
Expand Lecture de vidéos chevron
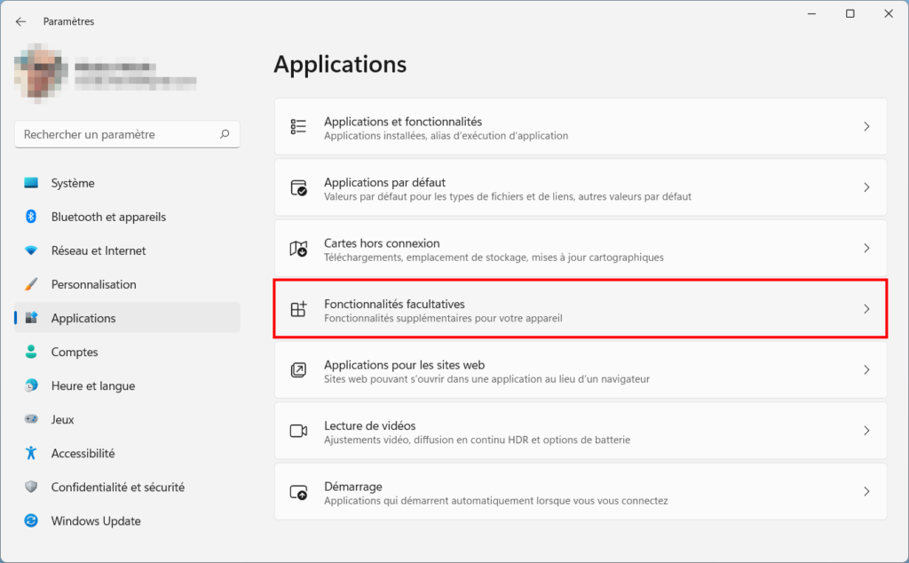pos(866,431)
